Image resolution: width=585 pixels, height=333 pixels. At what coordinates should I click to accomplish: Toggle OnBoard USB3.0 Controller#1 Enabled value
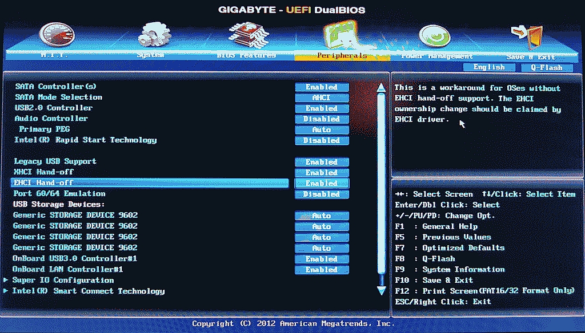tap(322, 259)
